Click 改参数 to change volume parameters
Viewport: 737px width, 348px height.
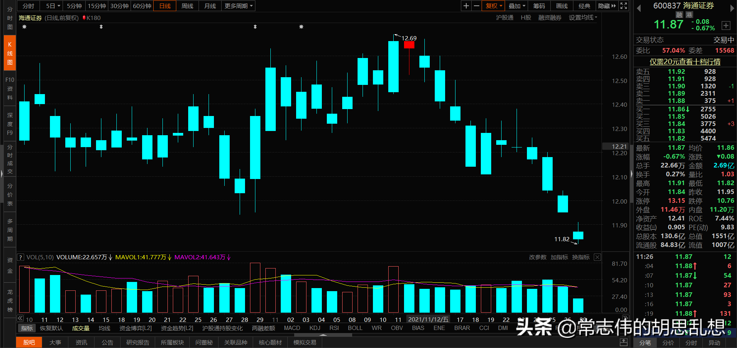537,257
